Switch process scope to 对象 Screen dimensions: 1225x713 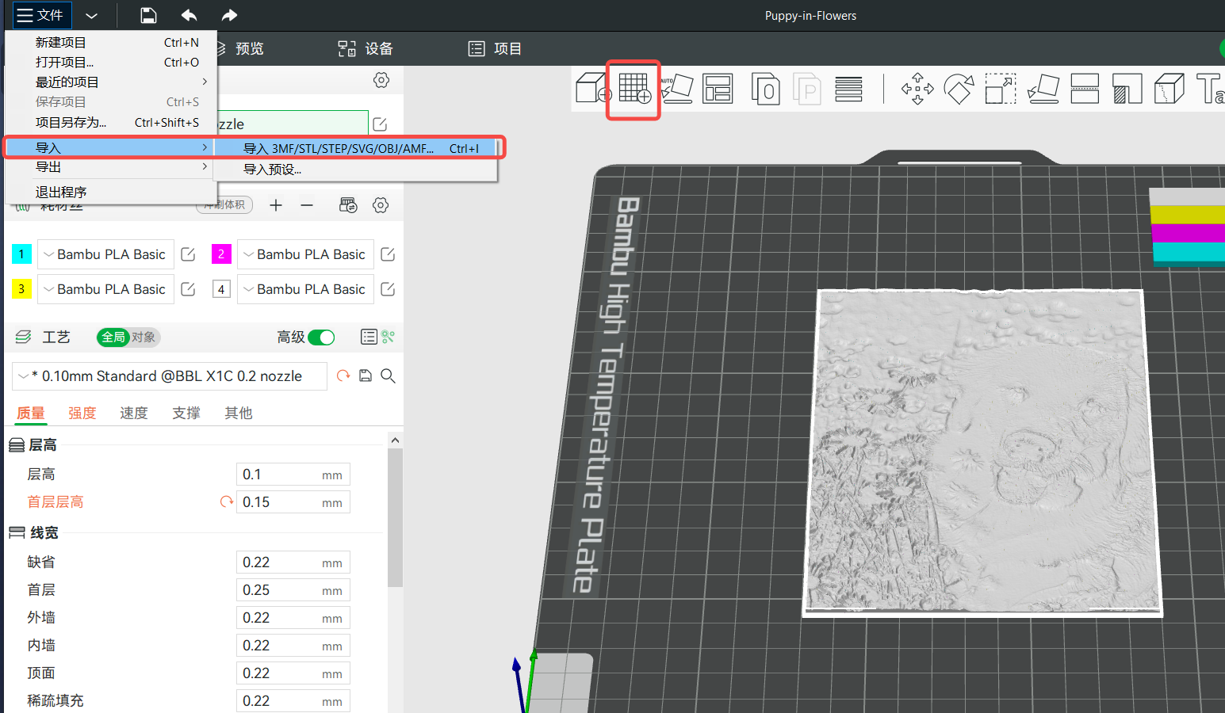click(x=144, y=337)
